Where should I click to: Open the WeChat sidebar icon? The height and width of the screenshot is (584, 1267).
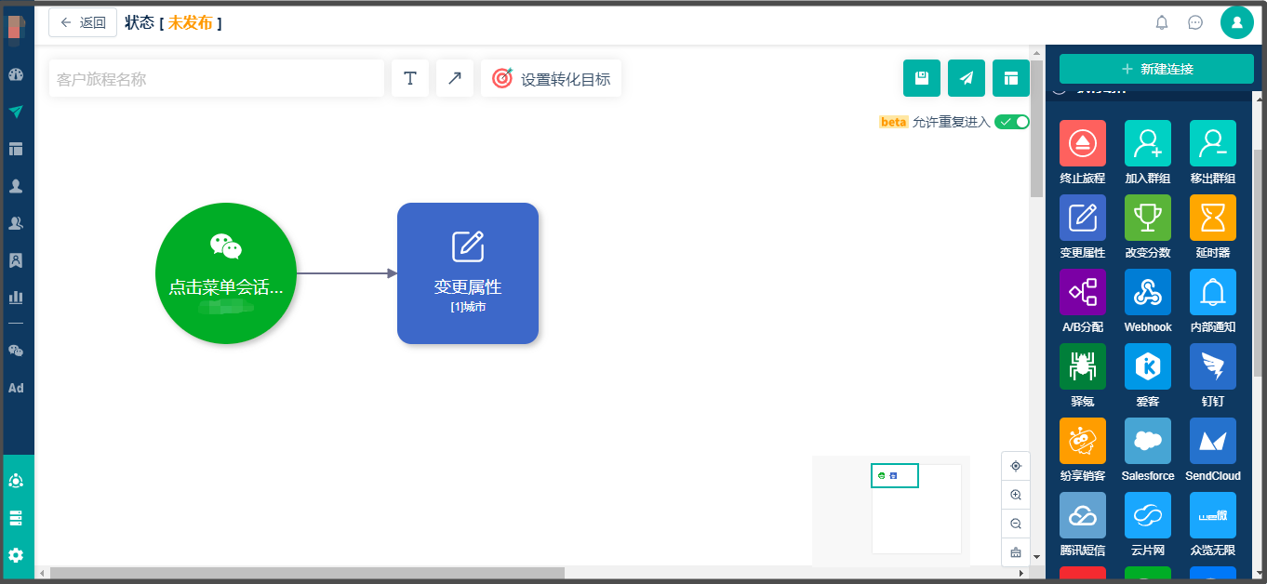[x=16, y=351]
